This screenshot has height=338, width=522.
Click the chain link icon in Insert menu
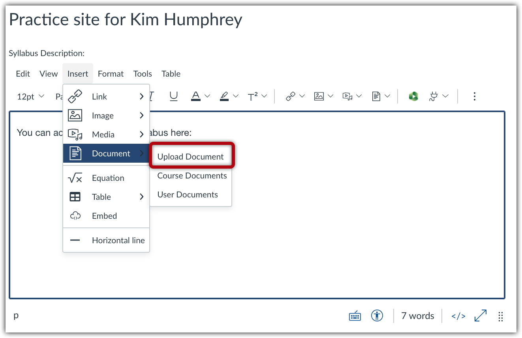75,97
